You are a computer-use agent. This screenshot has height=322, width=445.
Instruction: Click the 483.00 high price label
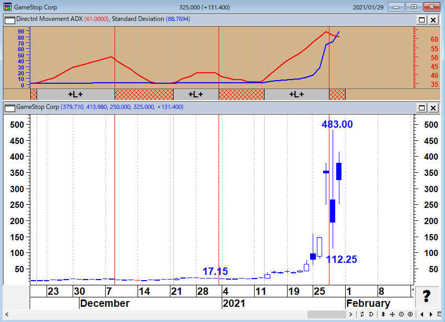tap(337, 124)
